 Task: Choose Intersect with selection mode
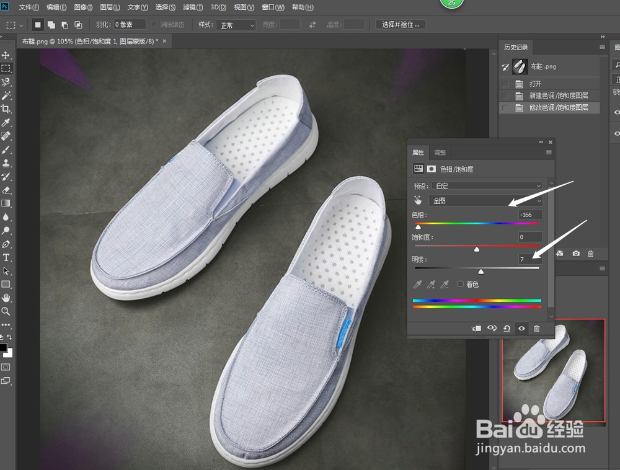[78, 25]
